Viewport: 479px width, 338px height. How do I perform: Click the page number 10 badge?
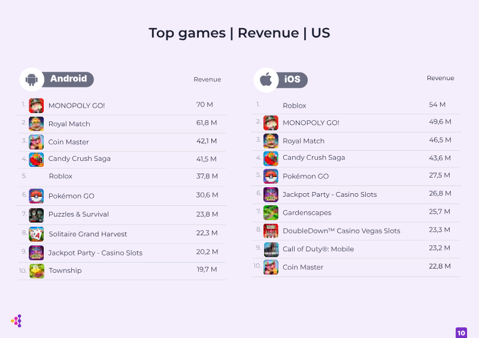(461, 333)
